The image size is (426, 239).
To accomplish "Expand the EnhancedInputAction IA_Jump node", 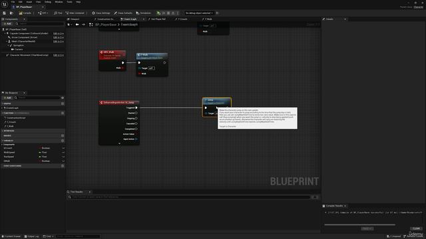I will coord(119,143).
